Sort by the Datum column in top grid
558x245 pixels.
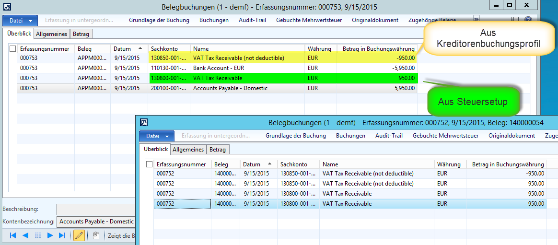[128, 49]
